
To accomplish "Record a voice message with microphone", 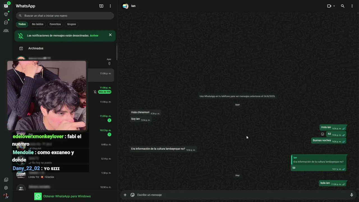I will click(352, 195).
